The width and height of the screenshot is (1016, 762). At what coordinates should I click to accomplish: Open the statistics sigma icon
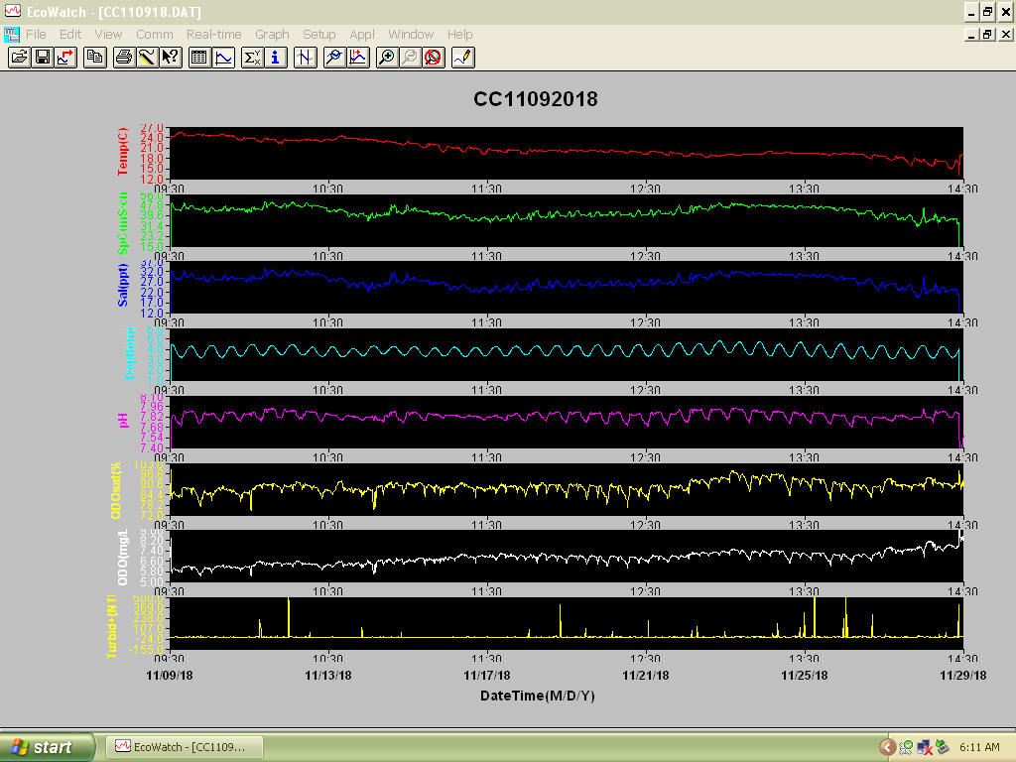coord(252,58)
